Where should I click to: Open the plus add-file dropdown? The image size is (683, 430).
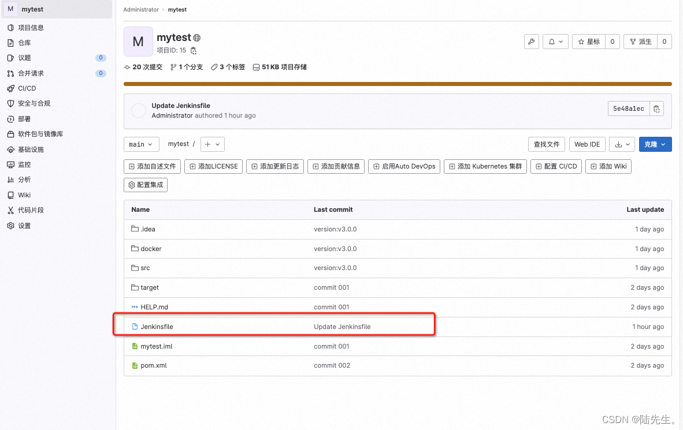[x=213, y=144]
